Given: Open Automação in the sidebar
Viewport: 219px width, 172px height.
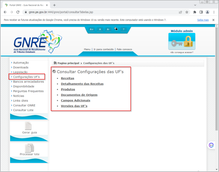Looking at the screenshot, I should coord(21,63).
